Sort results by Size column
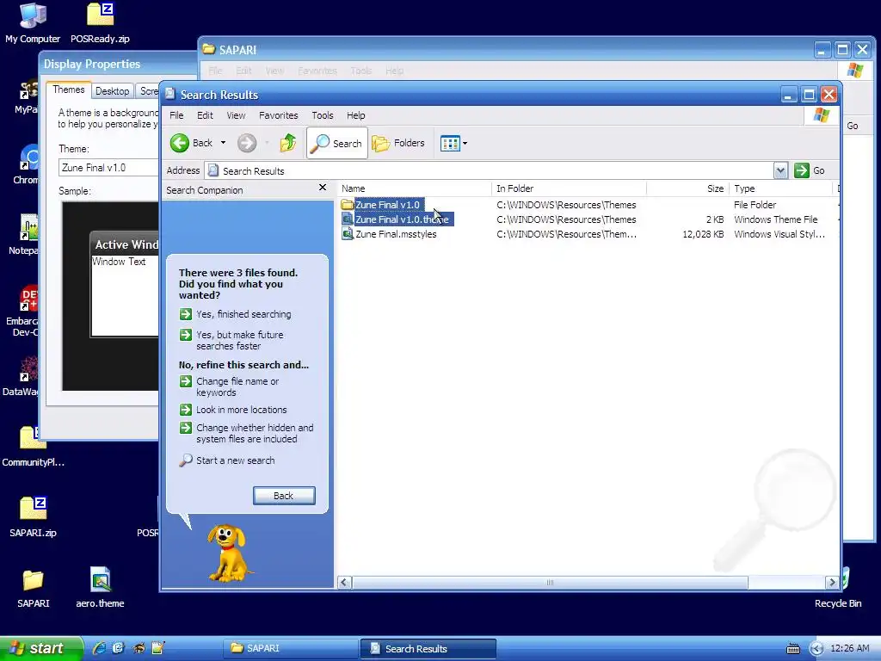881x661 pixels. (x=687, y=188)
